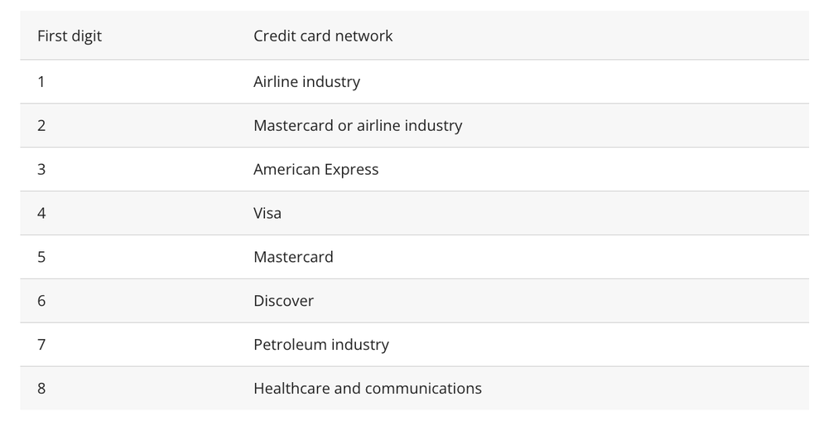
Task: Select the cell with digit 6
Action: pyautogui.click(x=41, y=302)
